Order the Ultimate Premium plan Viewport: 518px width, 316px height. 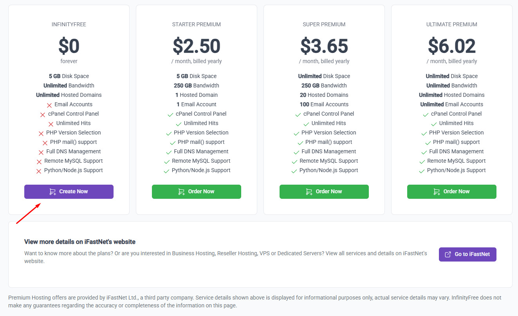(x=452, y=192)
